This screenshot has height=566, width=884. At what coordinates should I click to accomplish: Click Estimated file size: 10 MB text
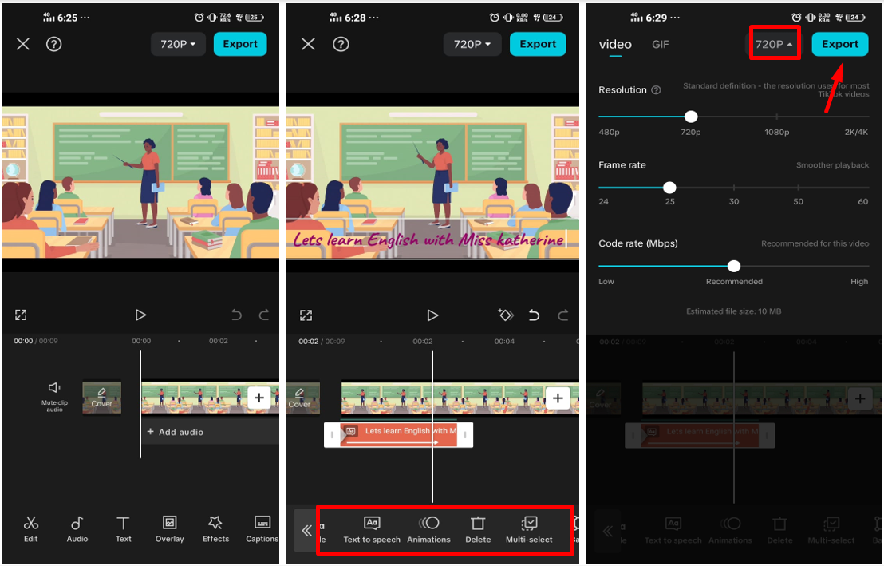tap(733, 311)
